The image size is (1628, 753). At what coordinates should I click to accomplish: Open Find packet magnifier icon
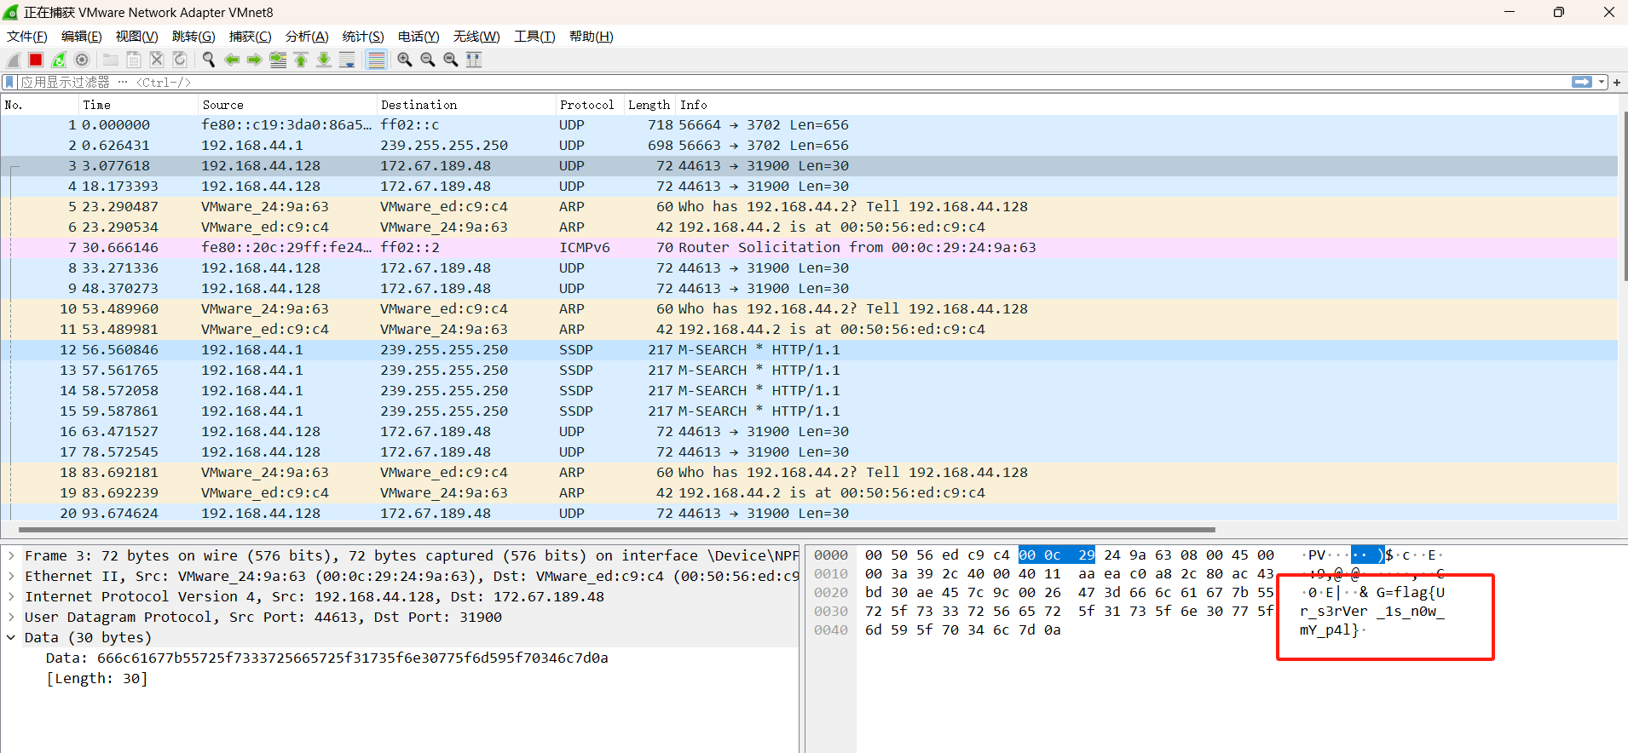208,60
